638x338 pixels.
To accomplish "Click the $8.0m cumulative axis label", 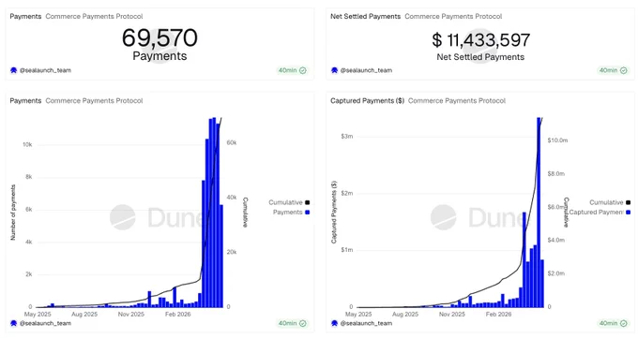I will pos(555,173).
